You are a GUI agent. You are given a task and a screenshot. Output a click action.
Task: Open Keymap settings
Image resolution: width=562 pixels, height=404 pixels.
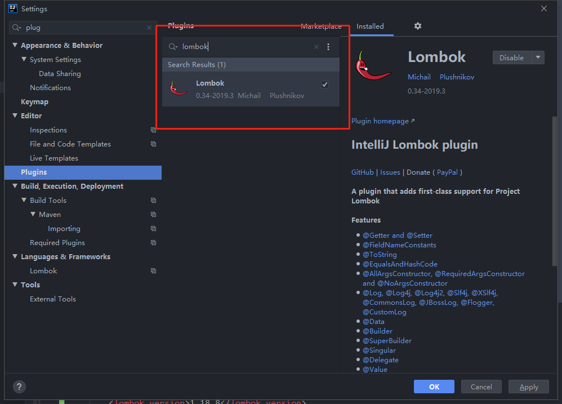[x=34, y=101]
